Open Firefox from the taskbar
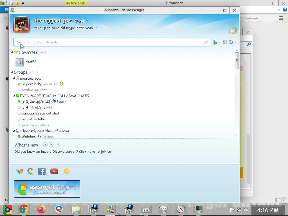The image size is (288, 216). point(41,209)
